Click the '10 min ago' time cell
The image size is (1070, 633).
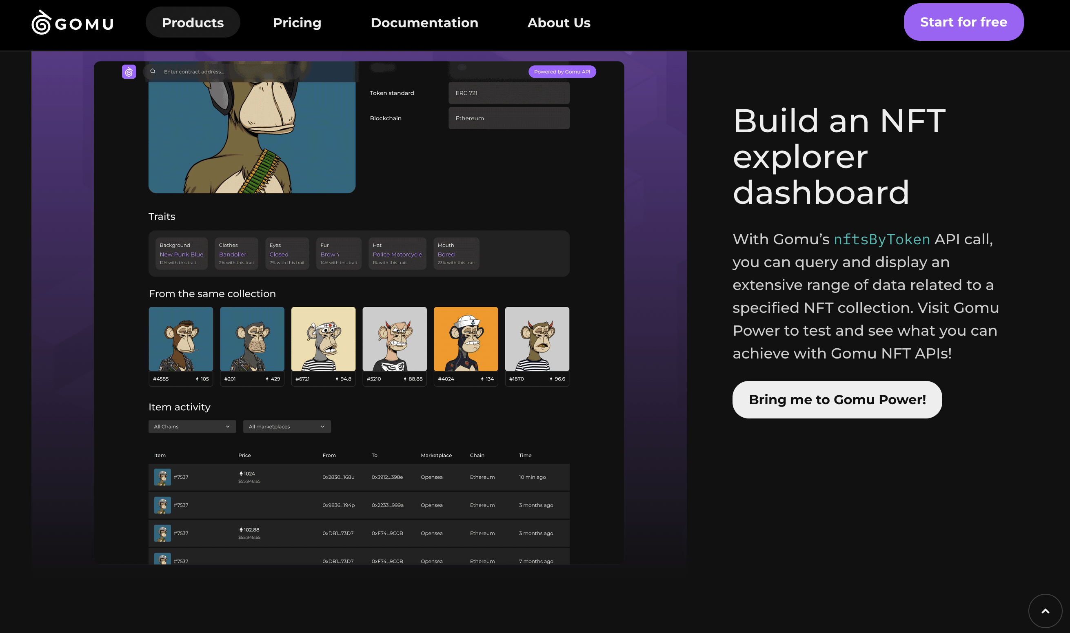point(532,477)
